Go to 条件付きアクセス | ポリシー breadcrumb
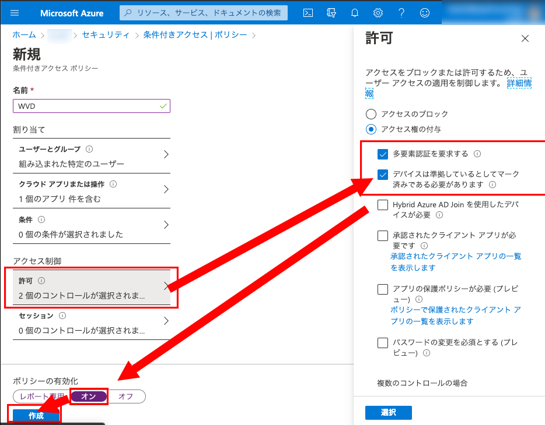 click(x=195, y=35)
